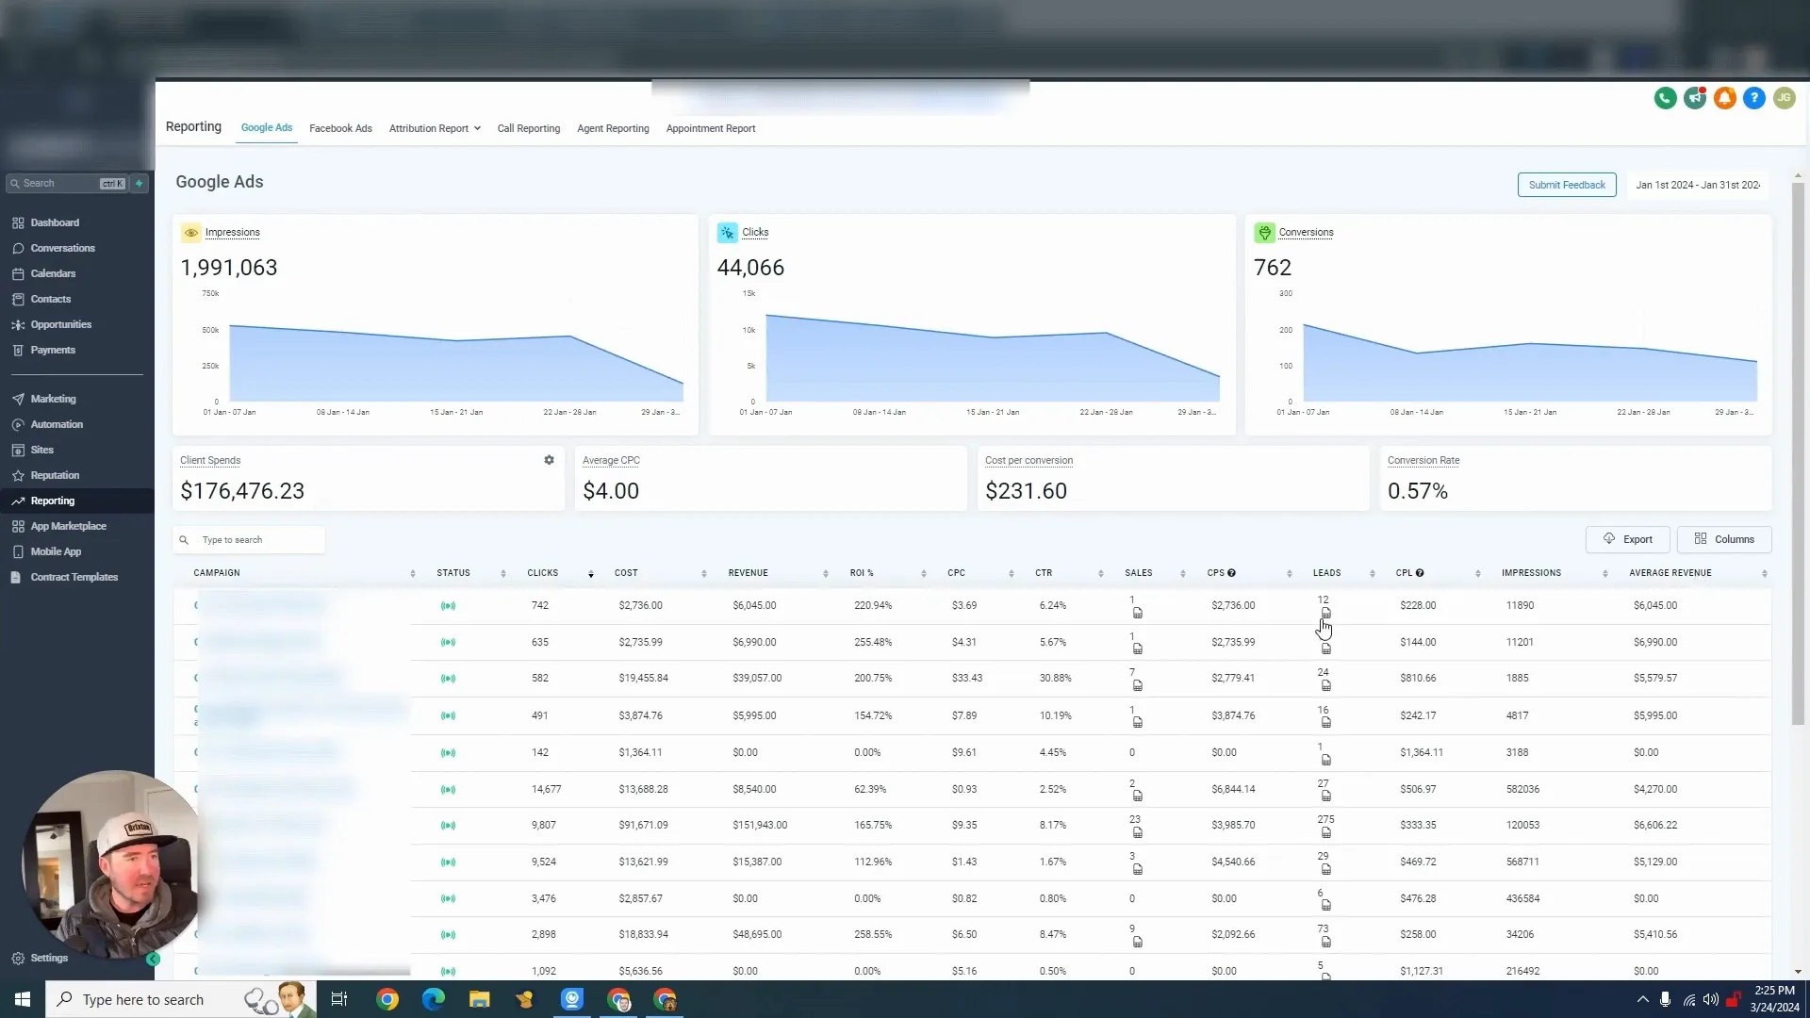The image size is (1810, 1018).
Task: Click the Clicks card title link
Action: point(755,232)
